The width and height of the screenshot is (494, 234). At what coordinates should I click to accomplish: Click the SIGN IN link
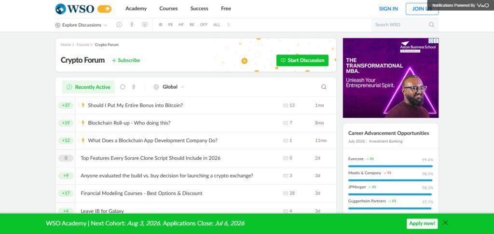[x=388, y=9]
